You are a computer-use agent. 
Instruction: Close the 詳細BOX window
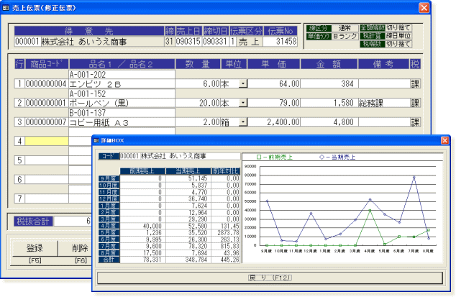[444, 140]
